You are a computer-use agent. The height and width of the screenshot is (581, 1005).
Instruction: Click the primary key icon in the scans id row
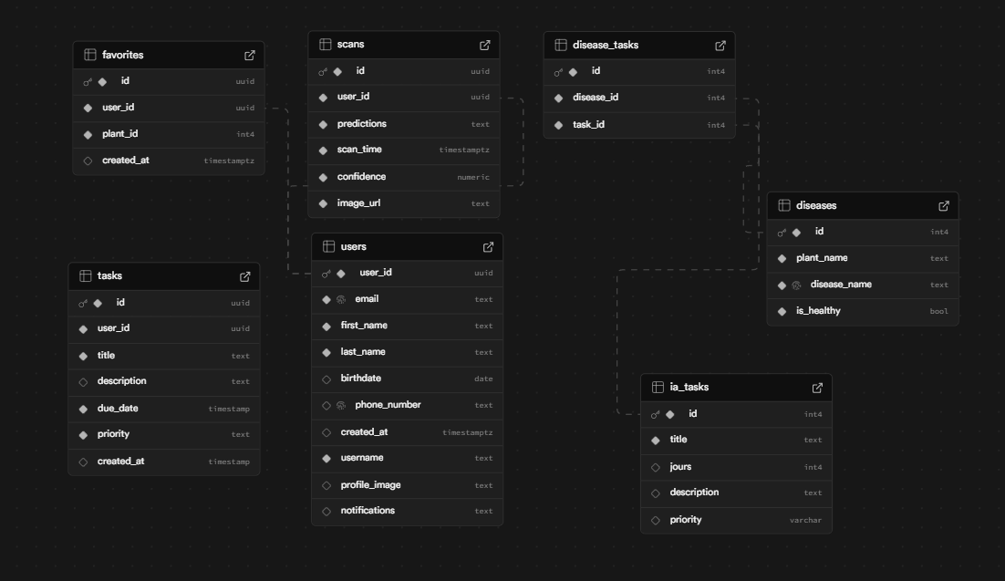coord(323,72)
